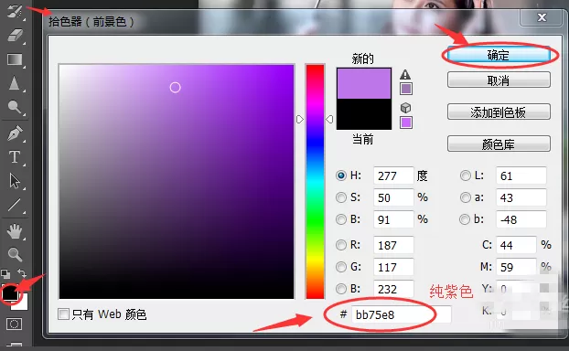The height and width of the screenshot is (351, 569).
Task: Toggle Quick Mask mode icon
Action: 14,324
